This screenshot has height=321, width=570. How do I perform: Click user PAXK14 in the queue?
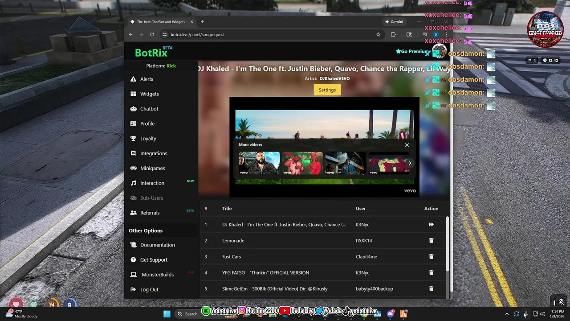pos(364,240)
